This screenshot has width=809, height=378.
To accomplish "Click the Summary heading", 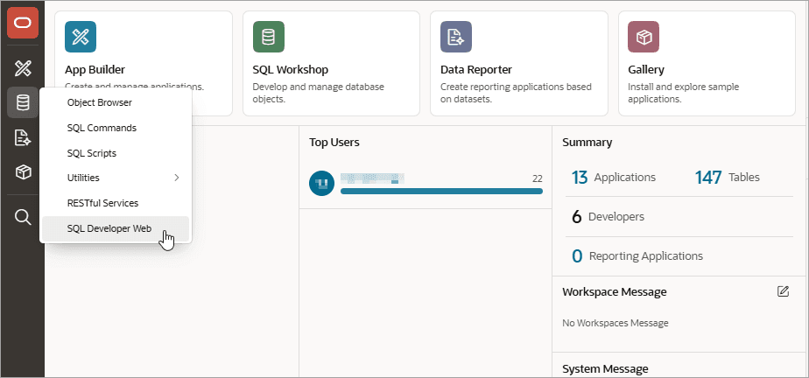I will pos(587,143).
